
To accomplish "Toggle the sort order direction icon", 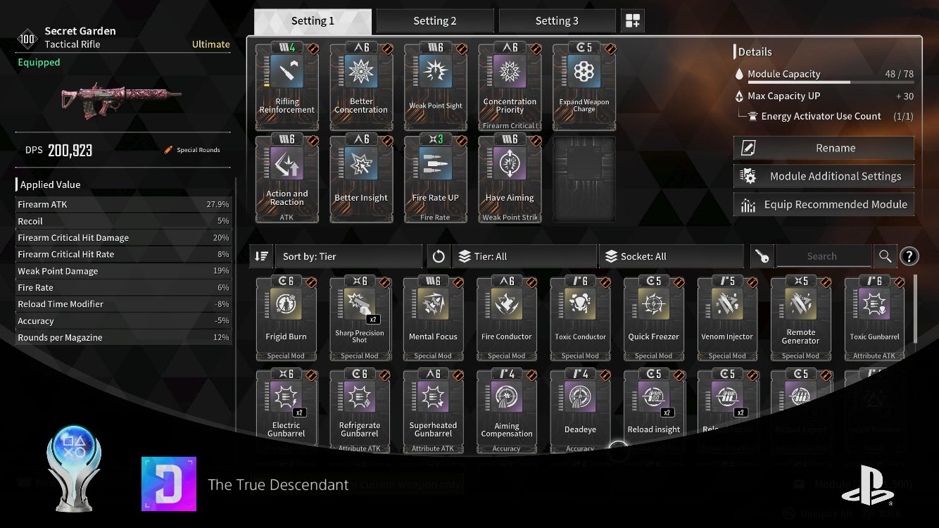I will [261, 256].
